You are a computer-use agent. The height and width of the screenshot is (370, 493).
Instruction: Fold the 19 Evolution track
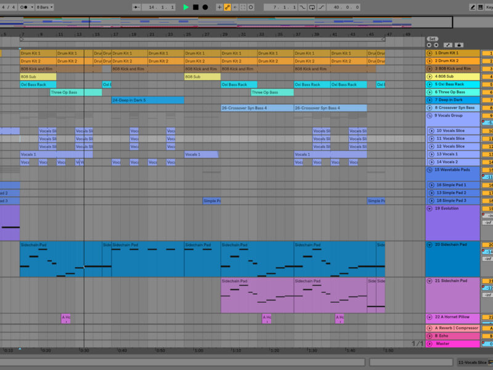(x=430, y=208)
